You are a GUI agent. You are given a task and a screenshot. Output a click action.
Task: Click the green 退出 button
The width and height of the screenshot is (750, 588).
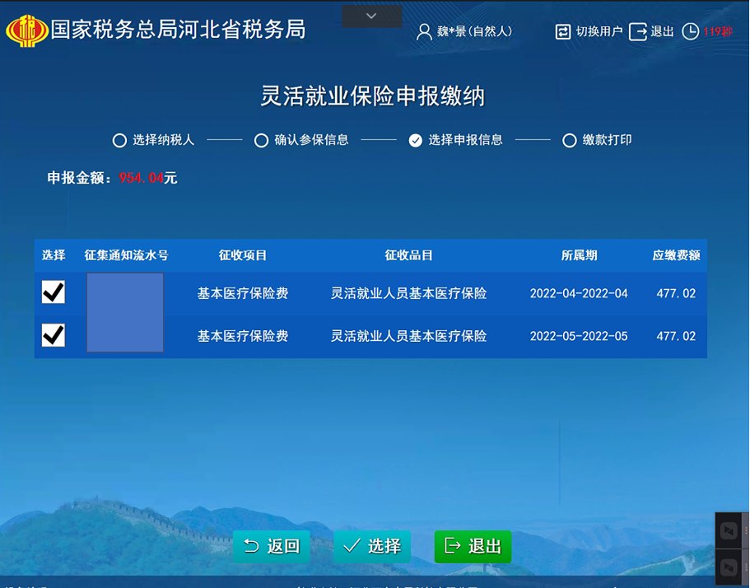(473, 546)
